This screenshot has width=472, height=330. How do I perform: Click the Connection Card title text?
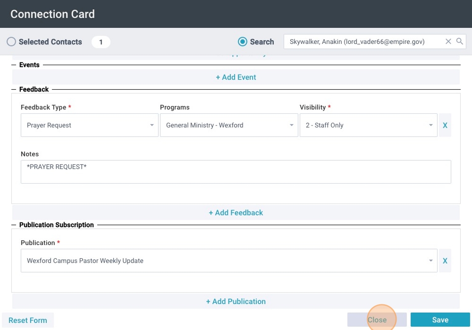53,14
